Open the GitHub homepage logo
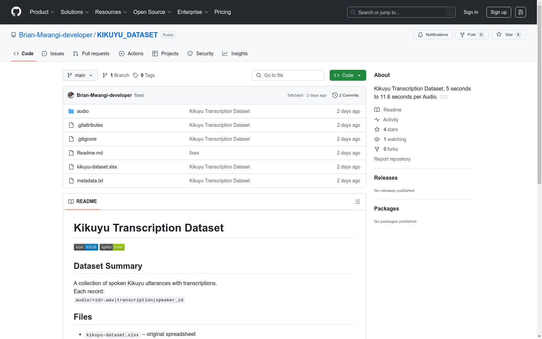 pyautogui.click(x=16, y=12)
